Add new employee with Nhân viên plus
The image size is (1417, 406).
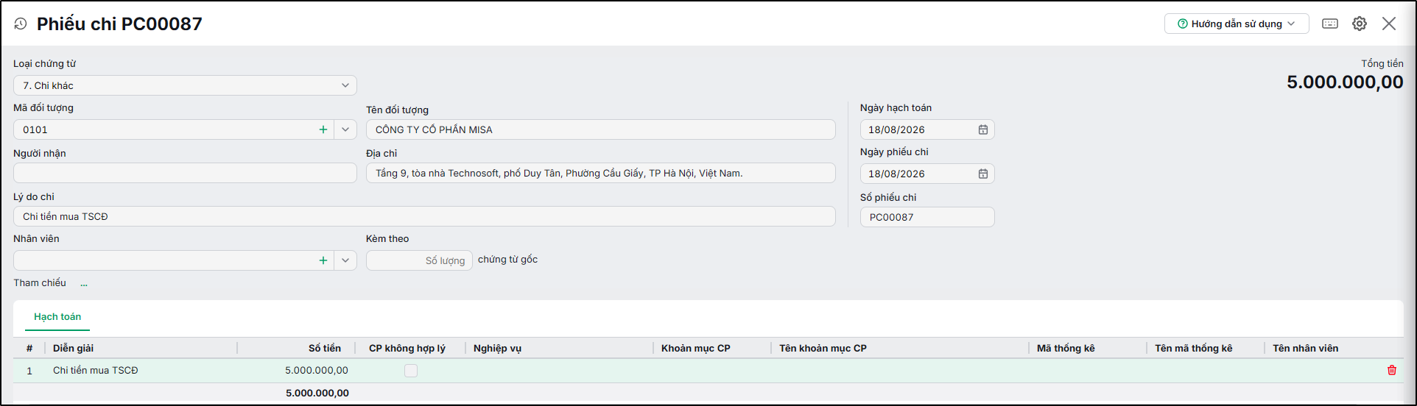pyautogui.click(x=323, y=260)
